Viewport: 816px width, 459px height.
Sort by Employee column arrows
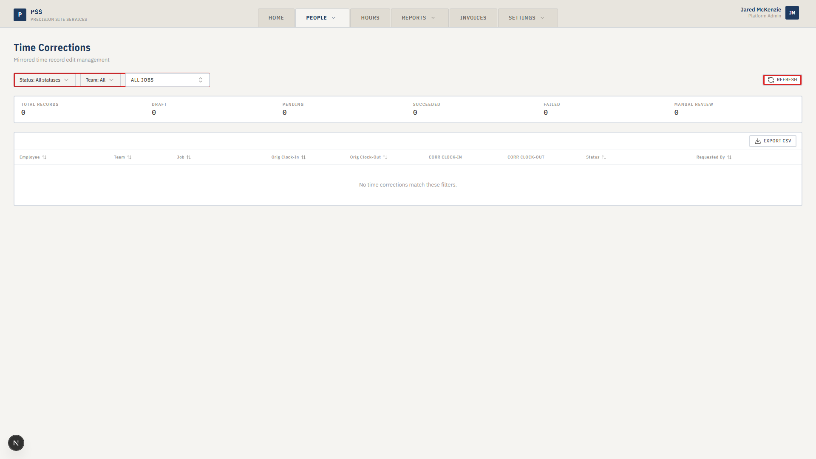[x=44, y=157]
